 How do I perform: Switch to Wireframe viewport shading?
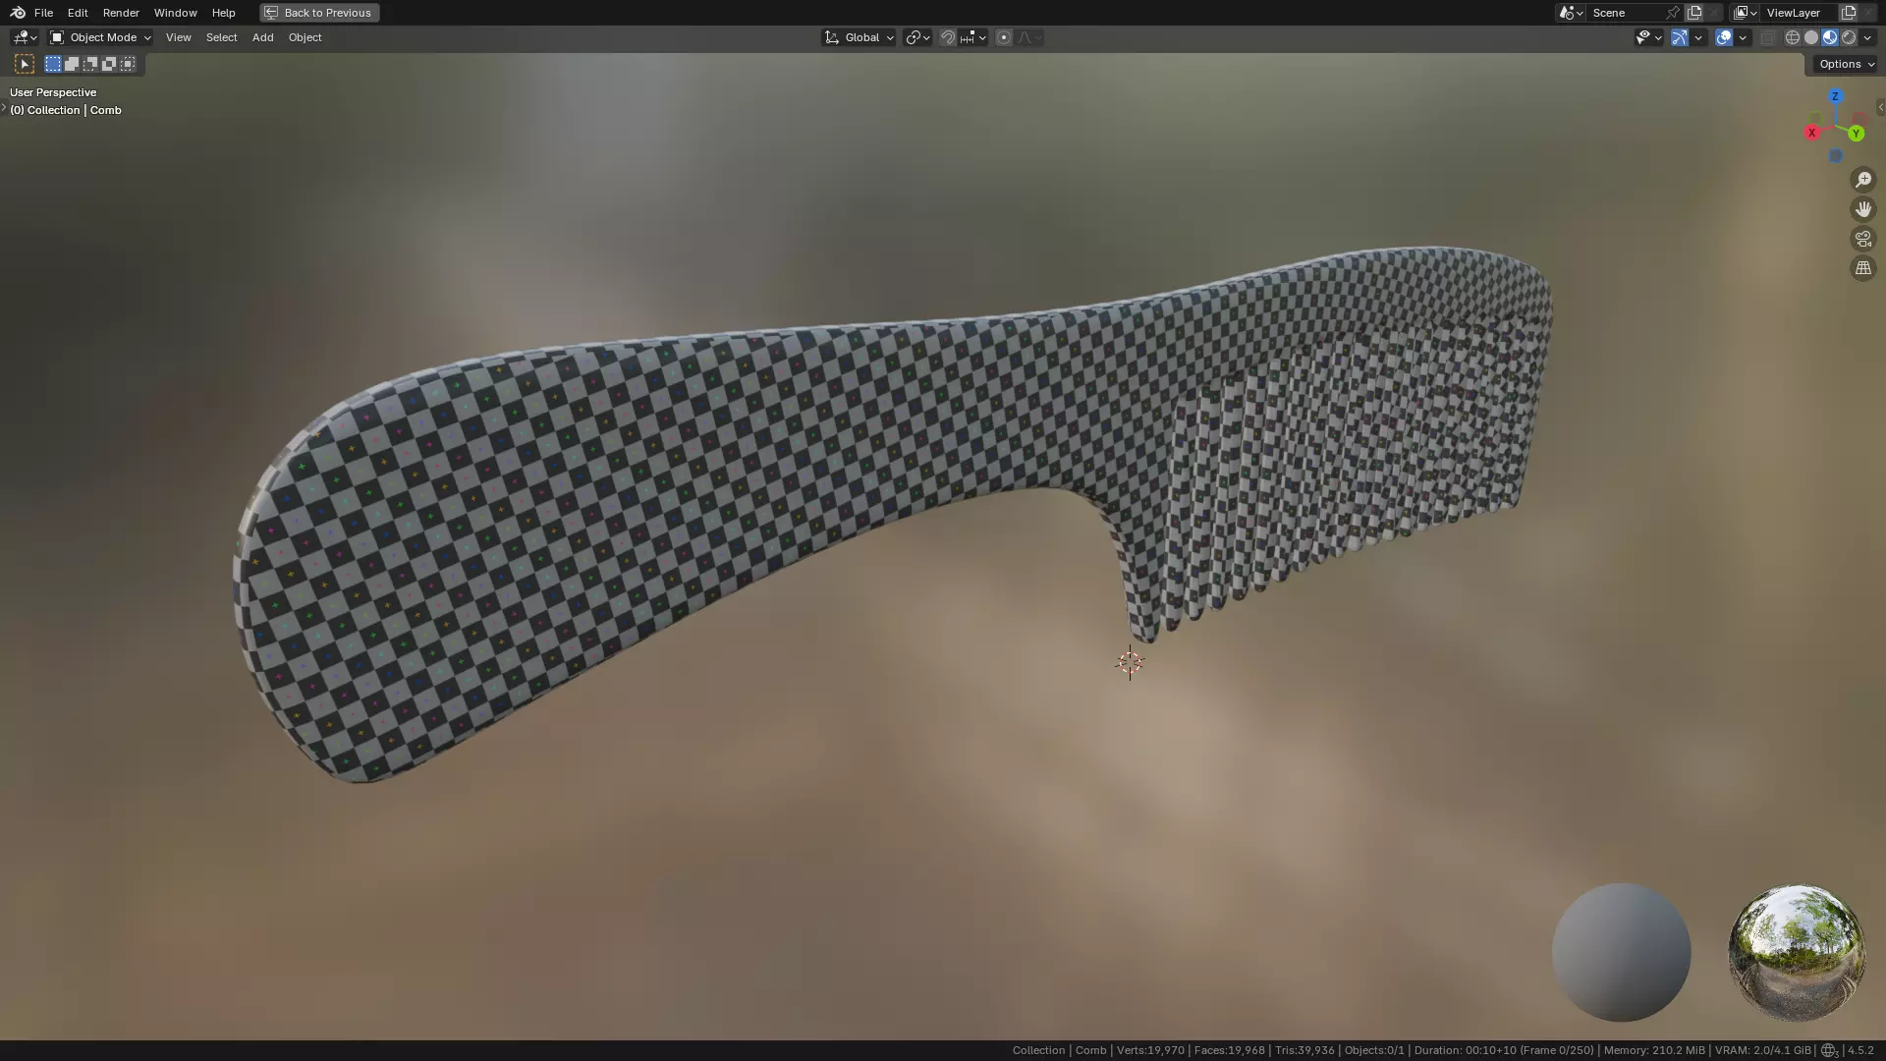click(1793, 37)
